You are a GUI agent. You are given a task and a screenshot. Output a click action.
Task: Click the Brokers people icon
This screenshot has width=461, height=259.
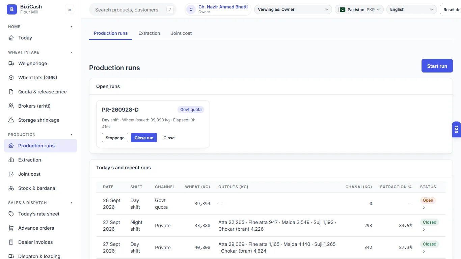11,106
